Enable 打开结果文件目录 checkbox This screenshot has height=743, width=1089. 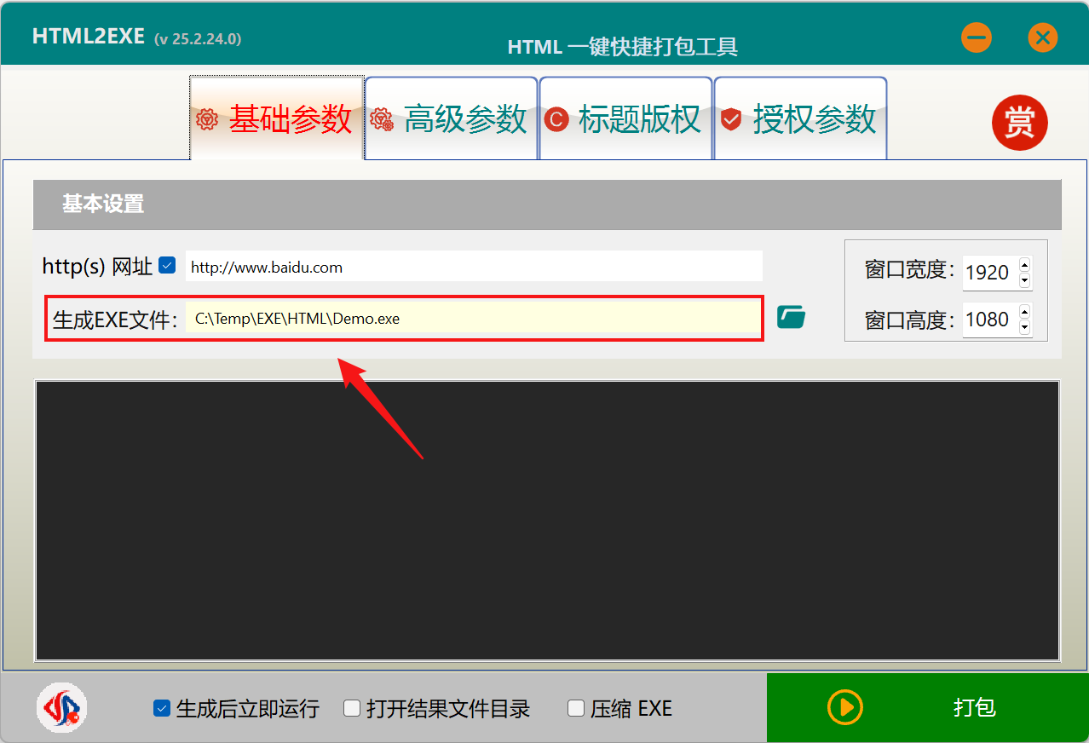click(x=352, y=708)
